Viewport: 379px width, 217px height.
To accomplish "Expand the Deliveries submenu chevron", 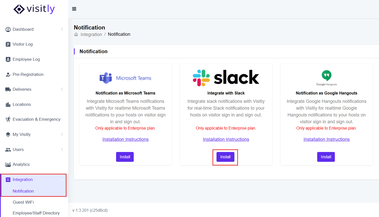I will click(x=62, y=89).
